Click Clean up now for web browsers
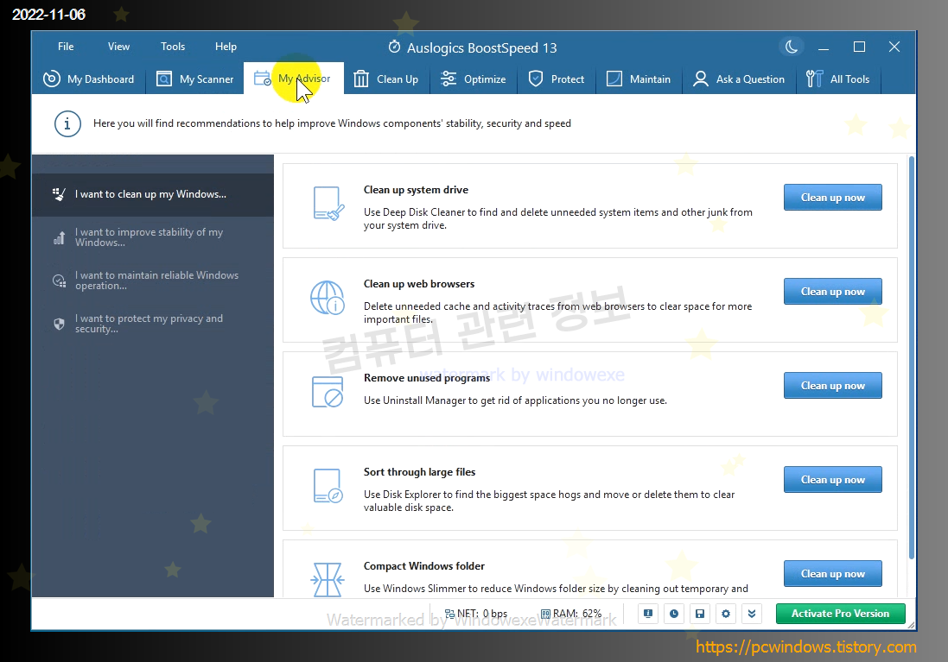948x662 pixels. coord(832,292)
